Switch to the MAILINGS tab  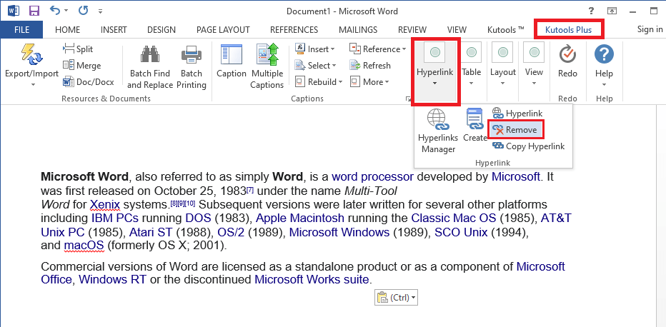[x=358, y=29]
